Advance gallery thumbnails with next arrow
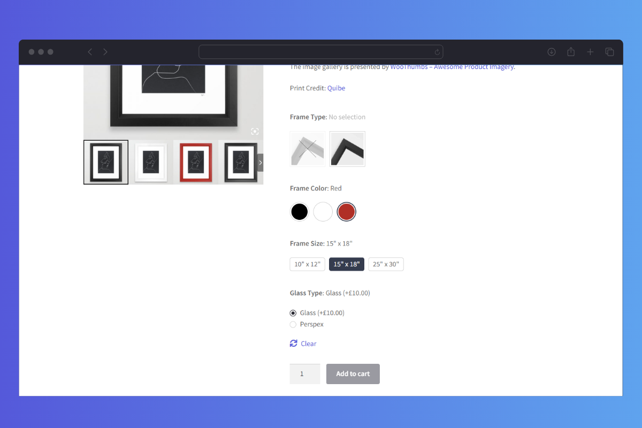The image size is (642, 428). 260,163
